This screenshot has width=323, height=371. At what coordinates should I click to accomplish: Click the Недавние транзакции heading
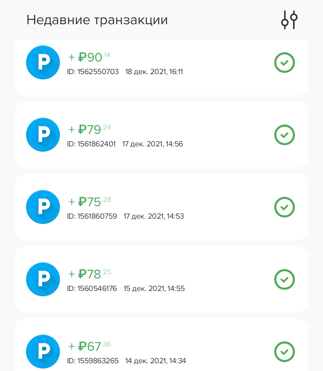pyautogui.click(x=97, y=20)
